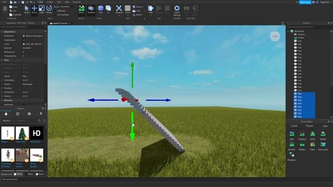This screenshot has height=187, width=333.
Task: Select the Grow terrain tool
Action: pyautogui.click(x=312, y=136)
